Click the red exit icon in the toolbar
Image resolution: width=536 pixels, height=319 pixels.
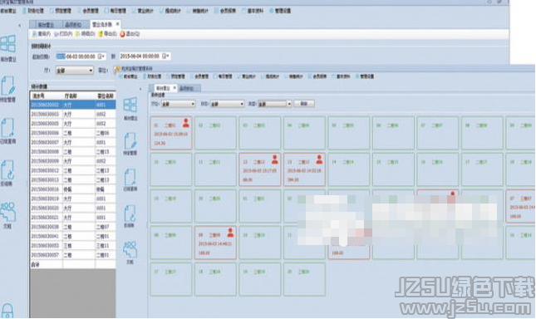[x=122, y=34]
